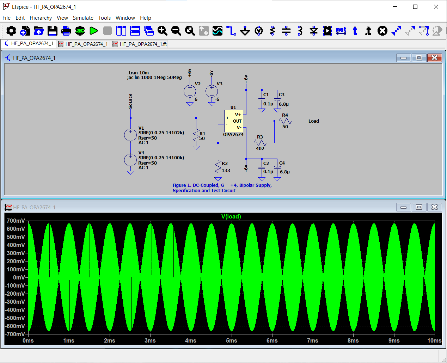Click the R3 402 feedback resistor
The image size is (447, 363).
pos(260,143)
